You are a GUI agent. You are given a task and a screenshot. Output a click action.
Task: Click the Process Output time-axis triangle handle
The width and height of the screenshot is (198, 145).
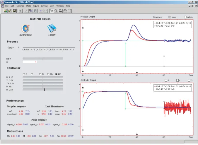click(137, 72)
